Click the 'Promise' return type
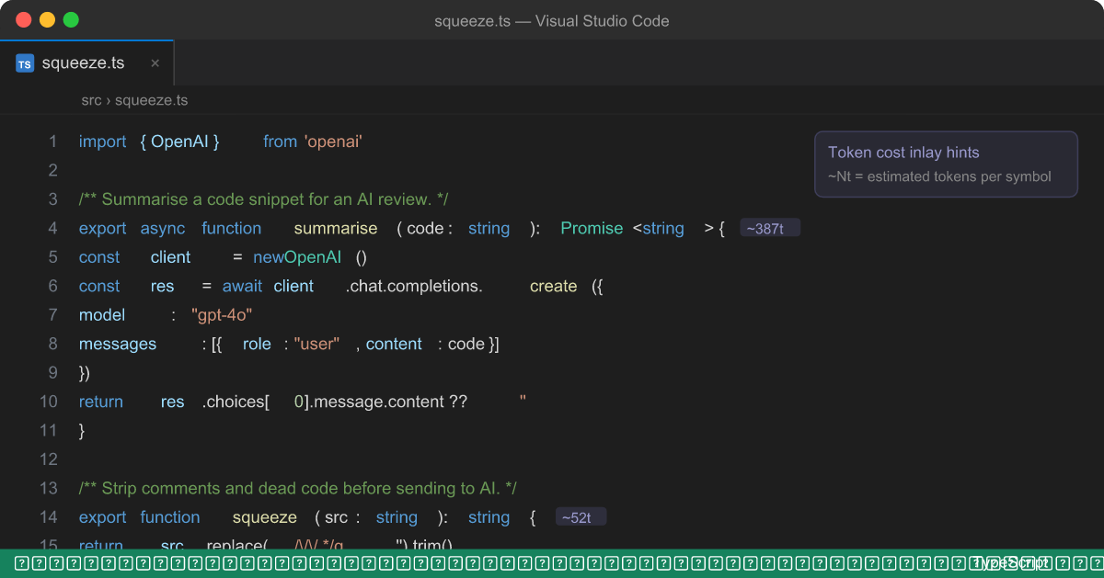The image size is (1104, 578). click(592, 228)
